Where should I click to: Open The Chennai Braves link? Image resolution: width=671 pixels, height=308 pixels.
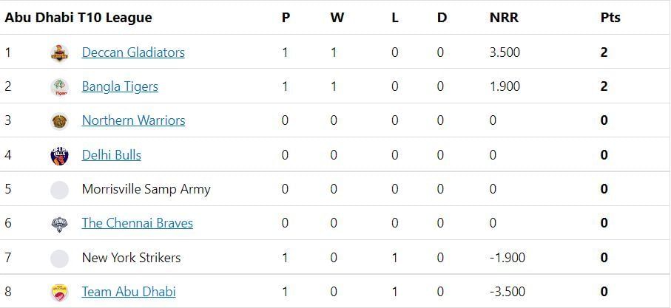137,223
